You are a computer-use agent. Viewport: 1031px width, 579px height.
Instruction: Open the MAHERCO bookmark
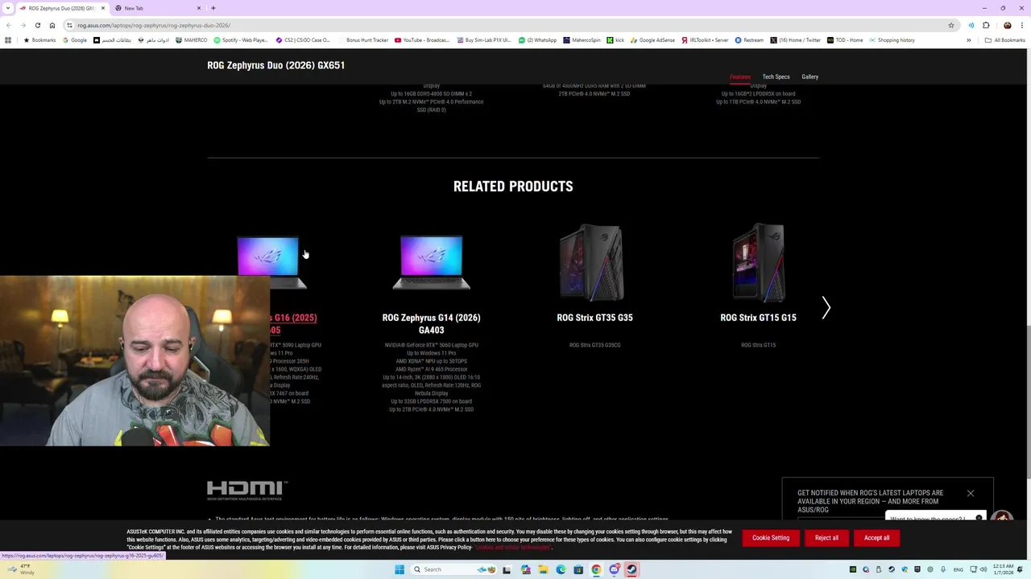(x=191, y=40)
